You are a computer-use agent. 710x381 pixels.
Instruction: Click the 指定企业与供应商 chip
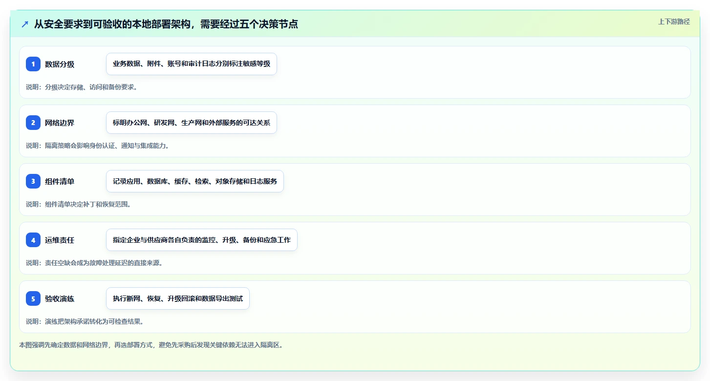202,240
